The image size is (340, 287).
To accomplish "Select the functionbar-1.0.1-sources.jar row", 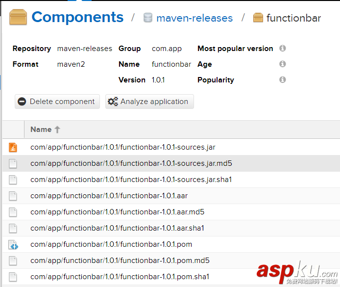I will pyautogui.click(x=171, y=147).
